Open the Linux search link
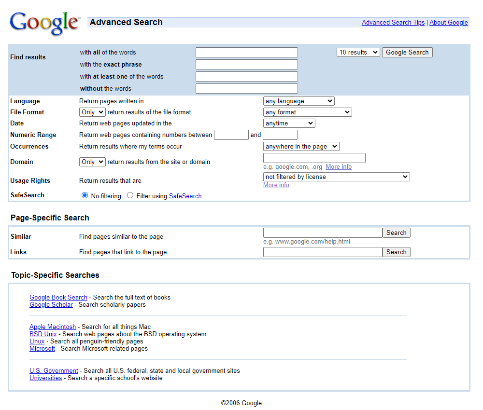Screen dimensions: 483x410 click(x=37, y=342)
